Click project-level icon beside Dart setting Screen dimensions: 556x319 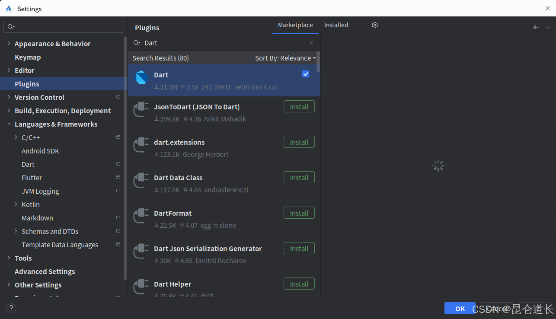coord(118,164)
